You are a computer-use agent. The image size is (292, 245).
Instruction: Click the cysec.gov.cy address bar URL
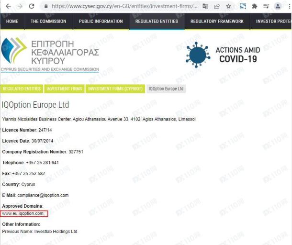pos(124,6)
